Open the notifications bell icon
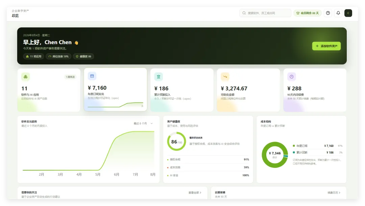Image resolution: width=365 pixels, height=206 pixels. click(338, 13)
